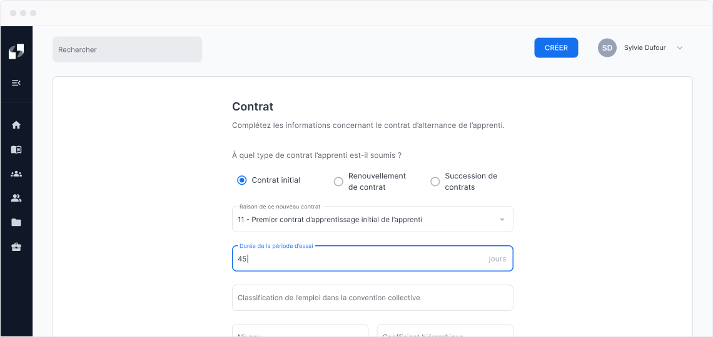Viewport: 713px width, 337px height.
Task: Click the Classification de l'emploi field
Action: pyautogui.click(x=372, y=298)
